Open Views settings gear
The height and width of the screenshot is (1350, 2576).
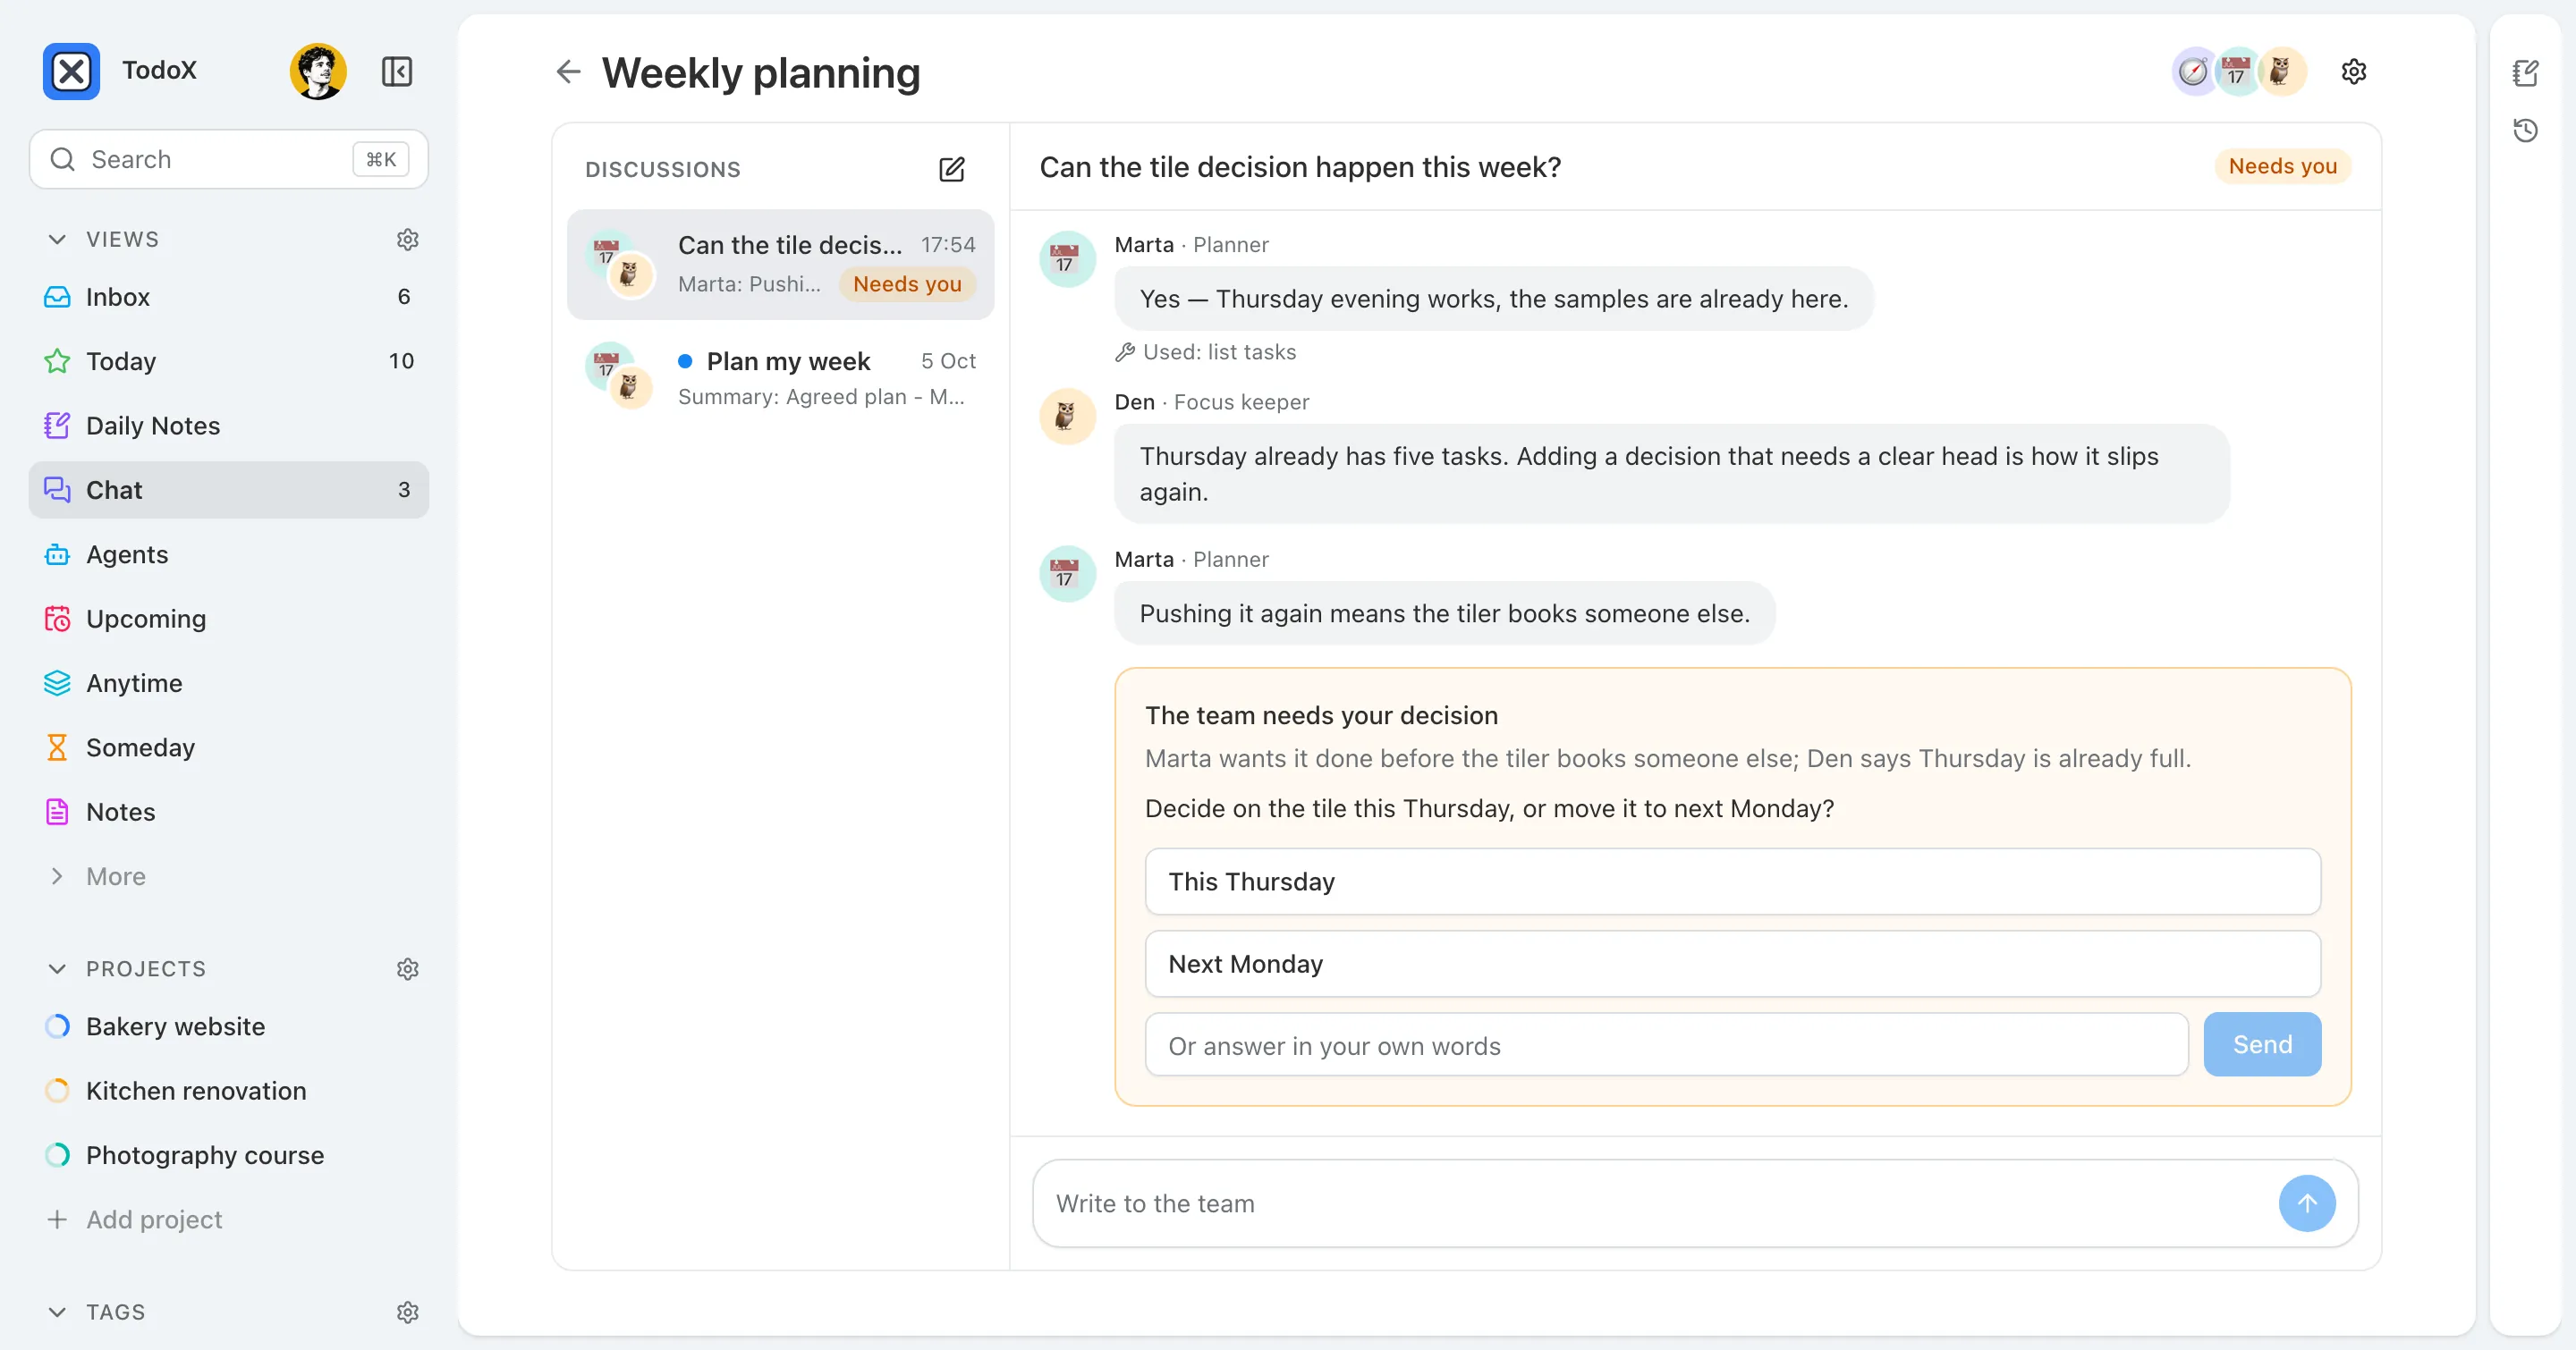(407, 240)
